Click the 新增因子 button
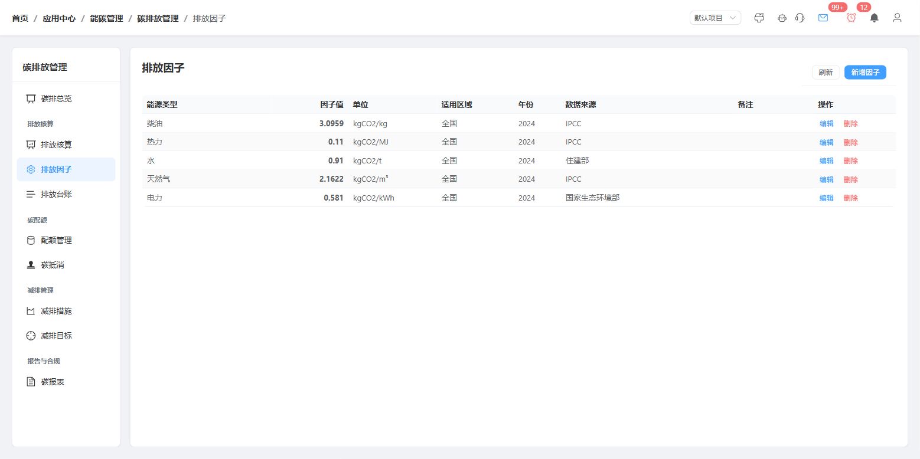The width and height of the screenshot is (920, 459). tap(865, 73)
